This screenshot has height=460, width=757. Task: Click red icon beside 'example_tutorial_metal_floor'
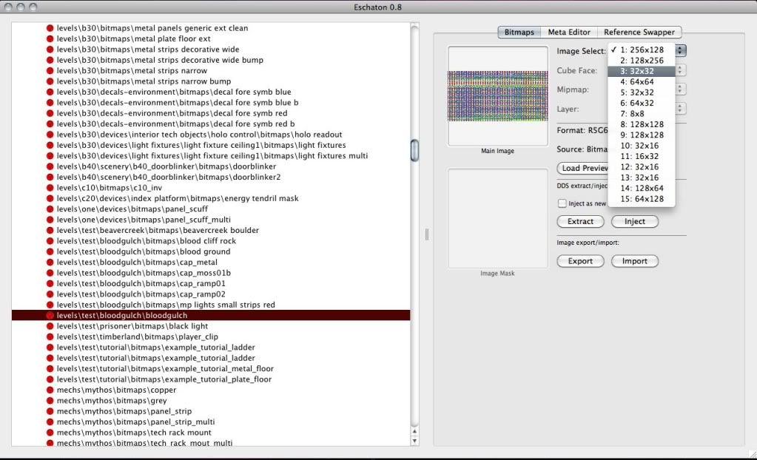pos(50,368)
